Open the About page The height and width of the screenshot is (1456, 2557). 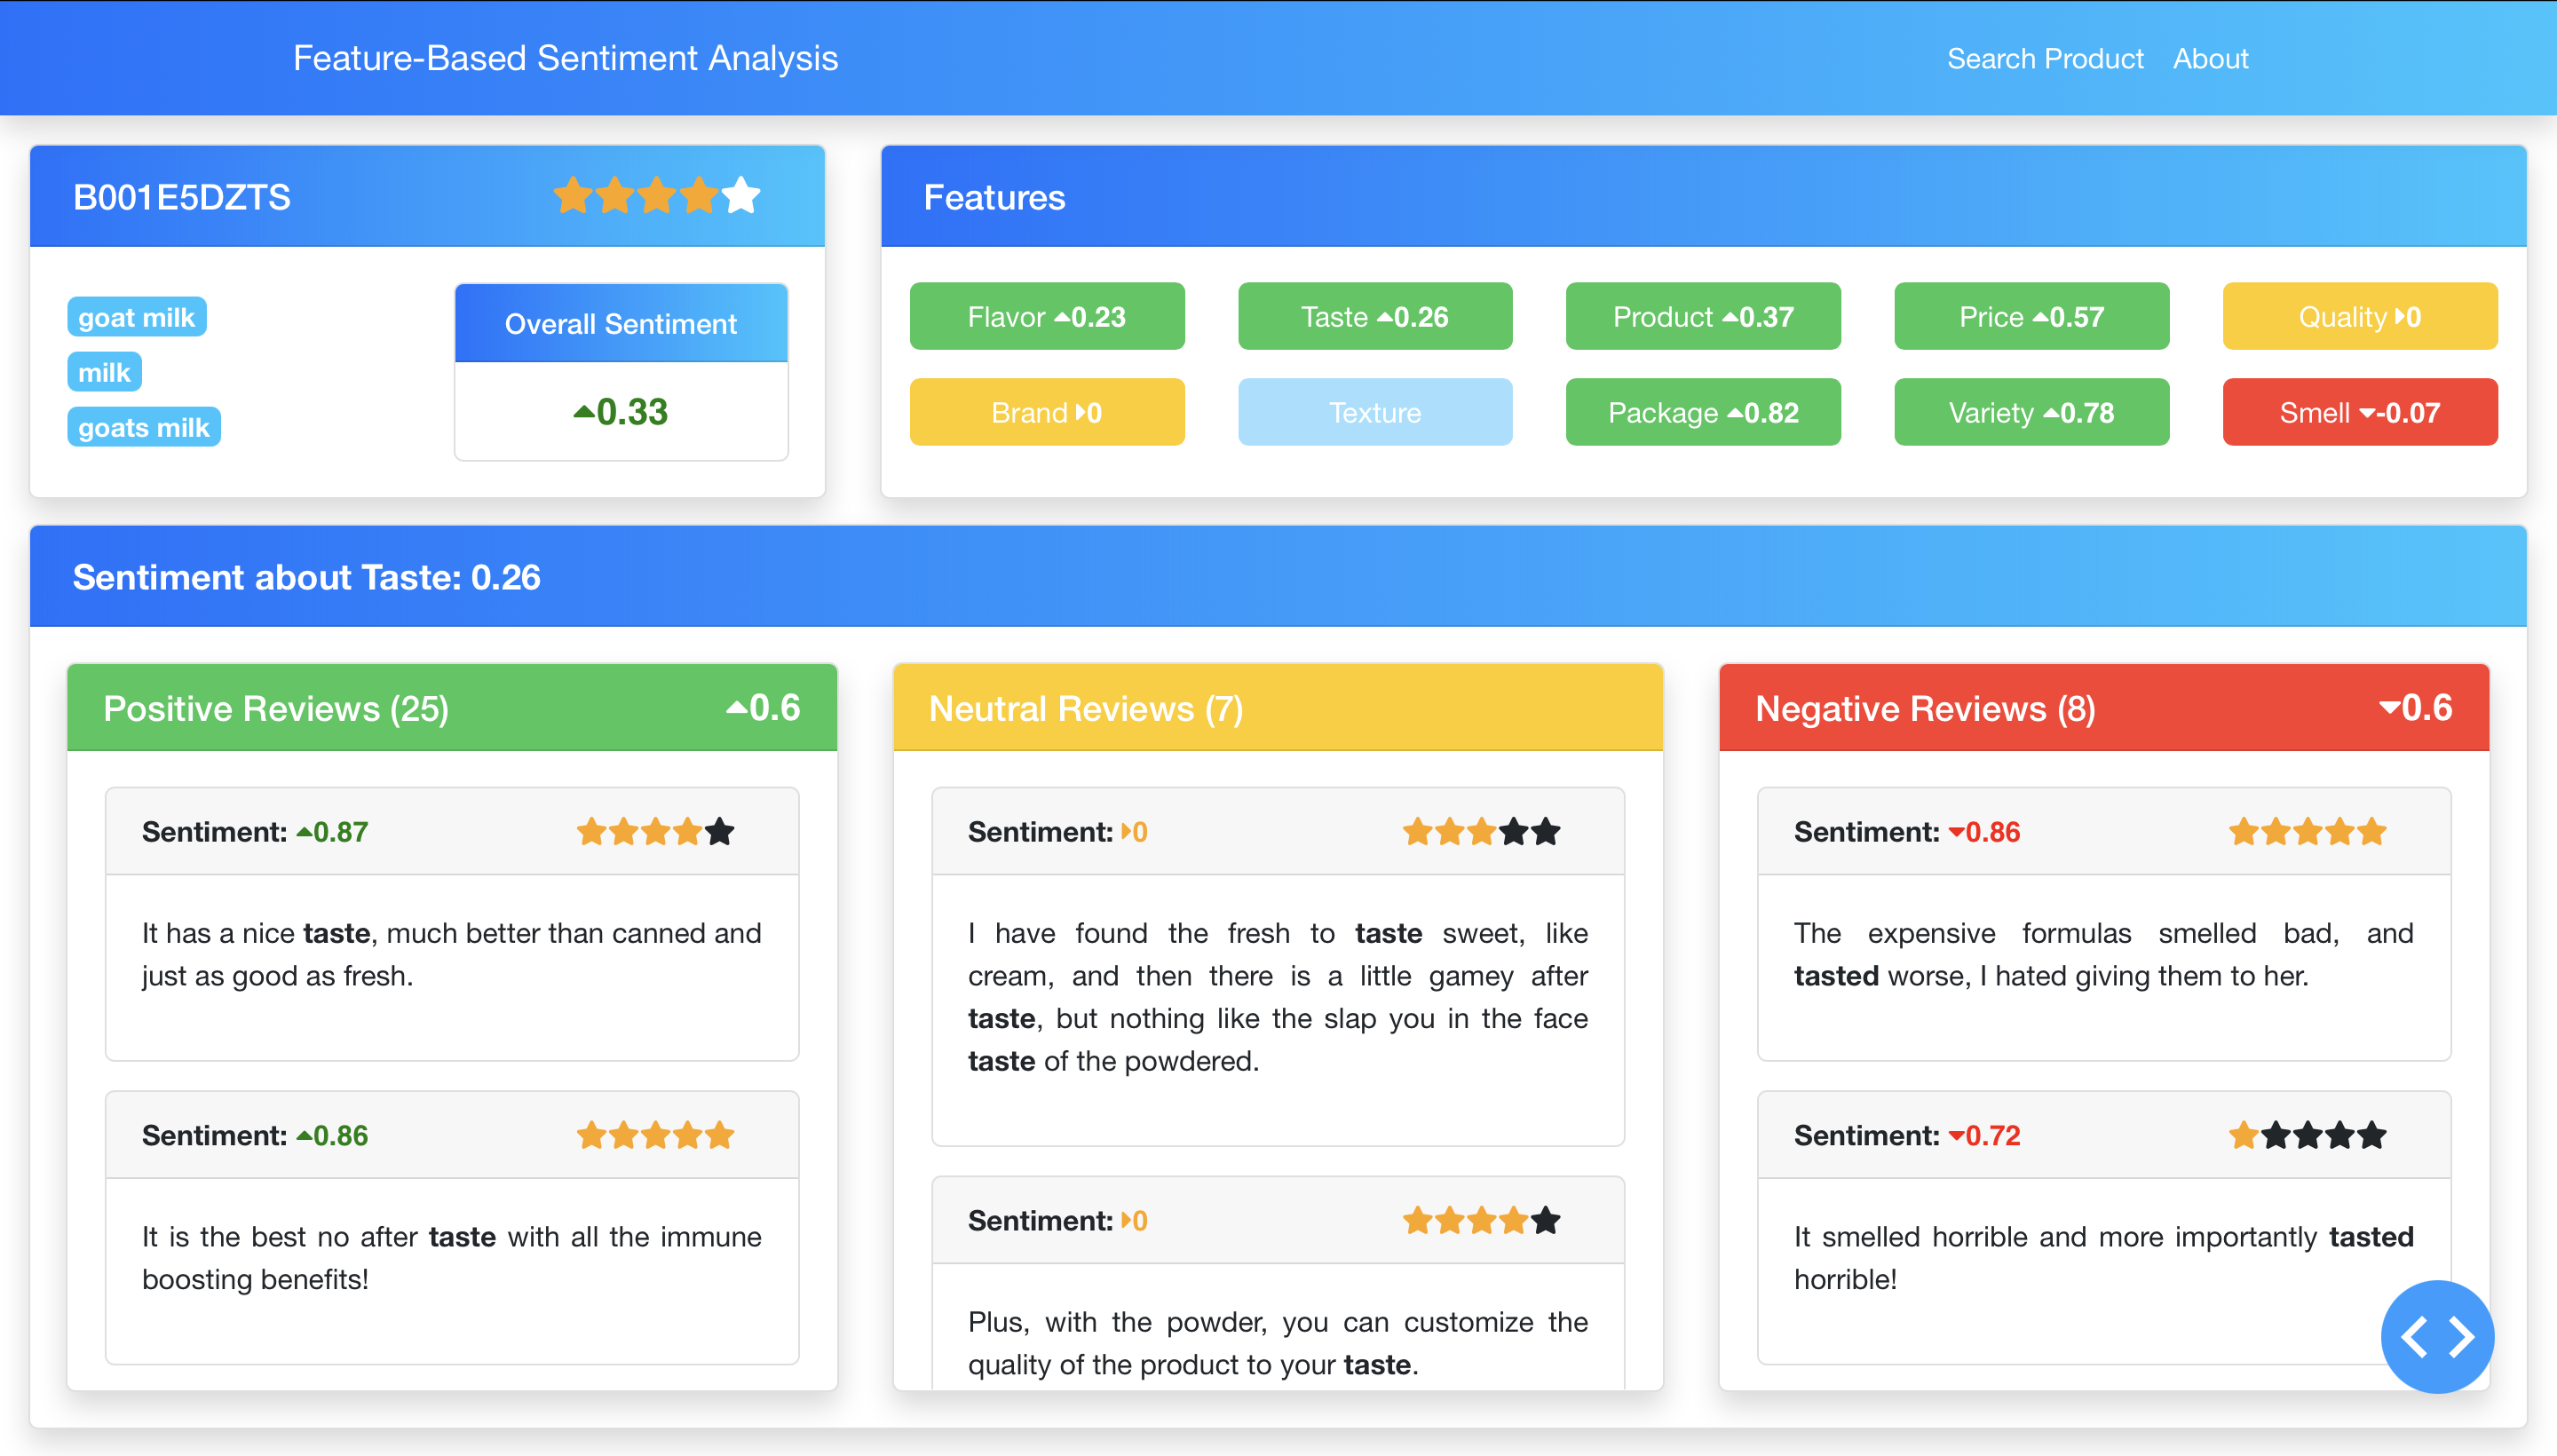point(2211,58)
